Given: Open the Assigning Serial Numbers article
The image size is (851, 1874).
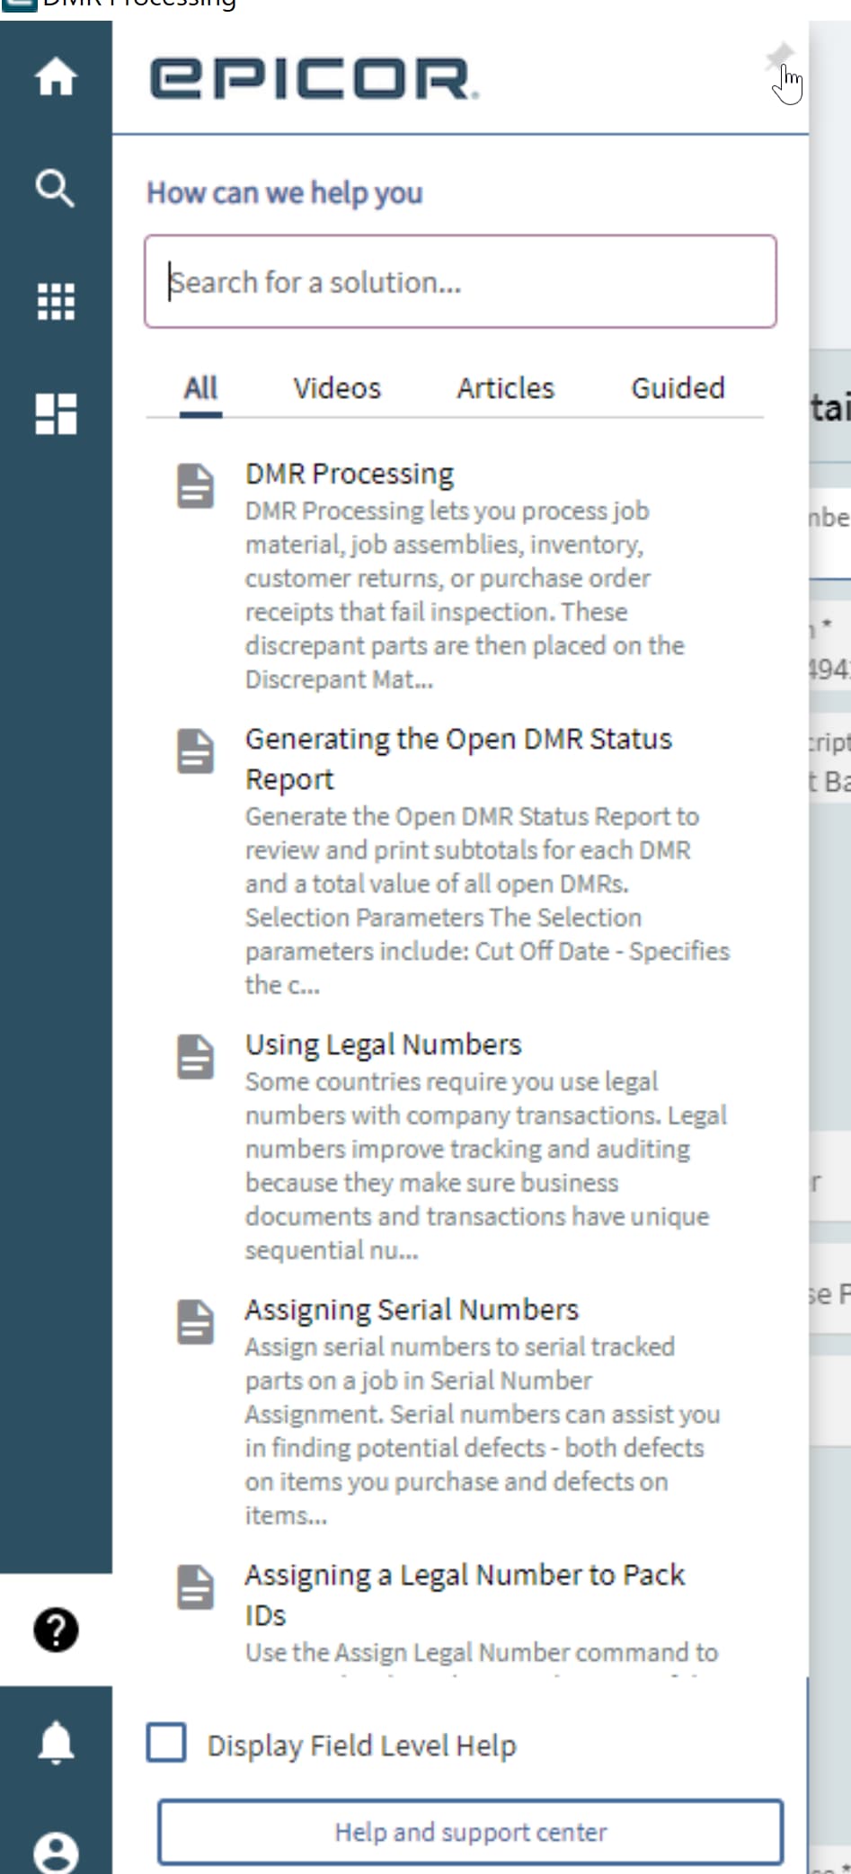Looking at the screenshot, I should pos(412,1310).
